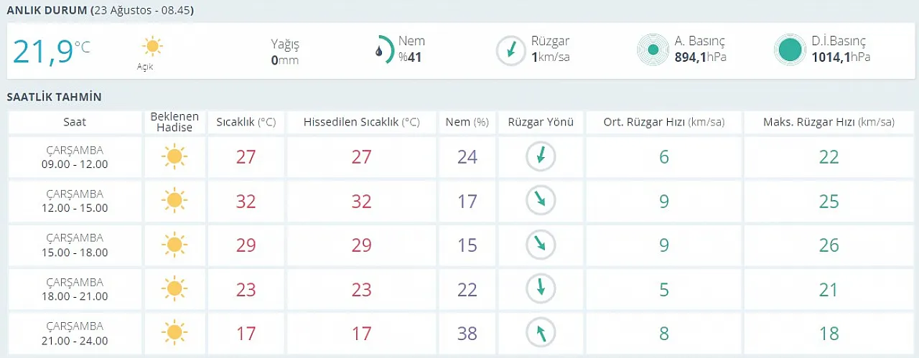Click the wind direction arrow for 21.00 - 24.00
The height and width of the screenshot is (358, 919).
tap(541, 331)
